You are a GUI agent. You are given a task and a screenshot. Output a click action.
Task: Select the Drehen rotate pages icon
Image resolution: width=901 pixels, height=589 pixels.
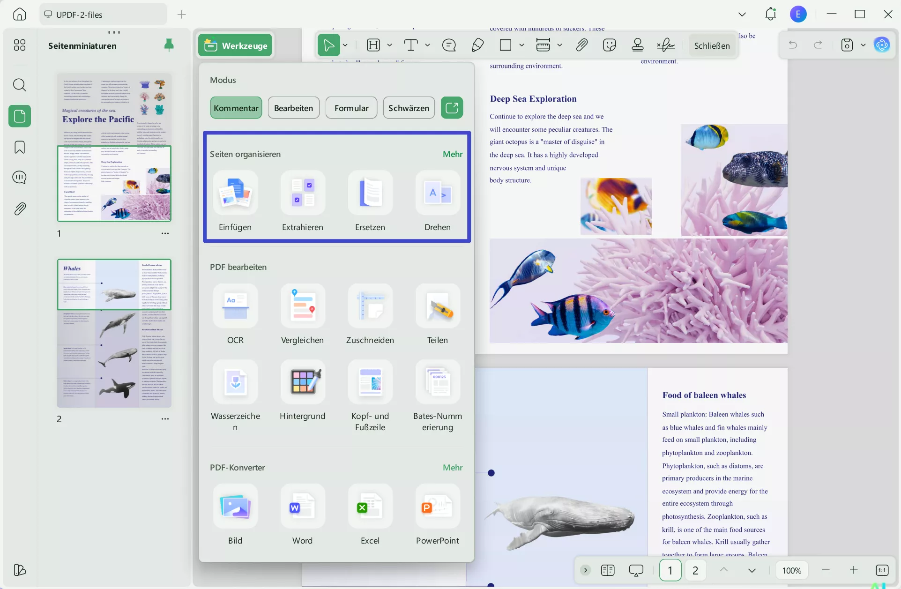click(438, 193)
